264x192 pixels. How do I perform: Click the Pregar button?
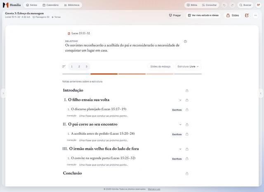pyautogui.click(x=175, y=15)
